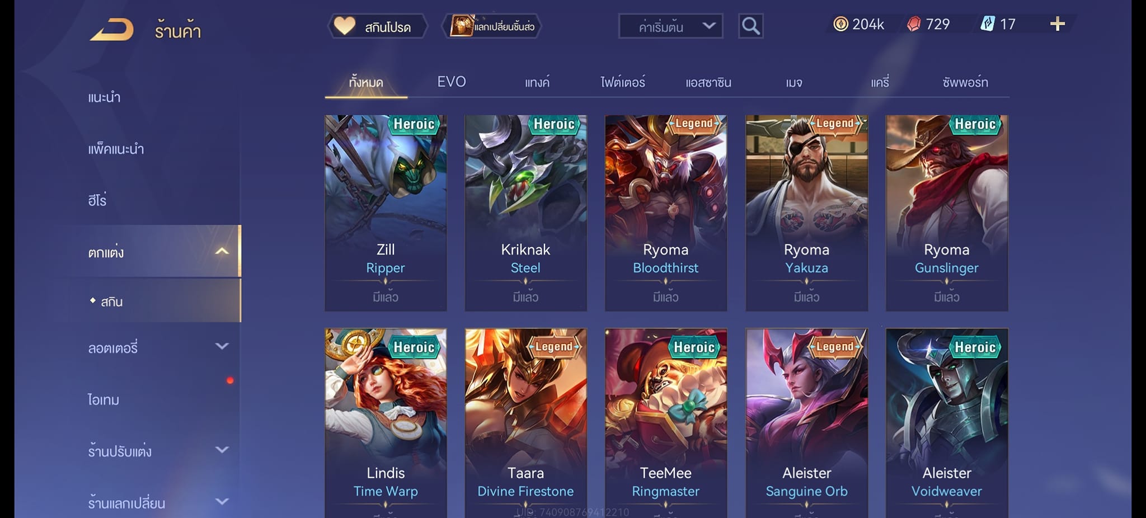Tap the gold coin 204k balance icon
The image size is (1146, 518).
pyautogui.click(x=840, y=24)
